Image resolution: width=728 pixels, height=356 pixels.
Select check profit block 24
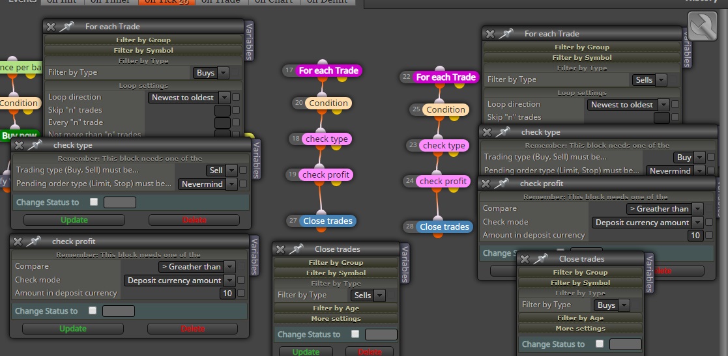tap(443, 181)
